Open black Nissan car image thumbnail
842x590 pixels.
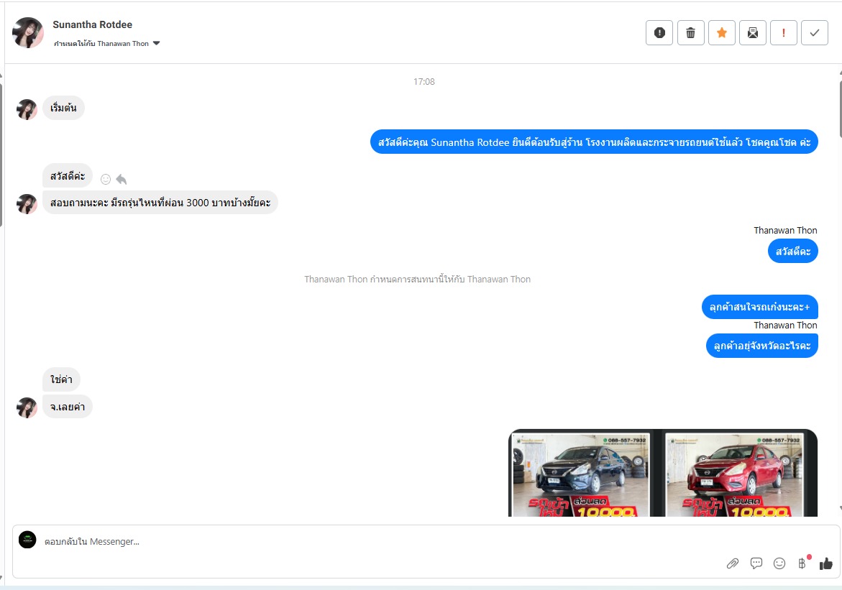click(580, 474)
